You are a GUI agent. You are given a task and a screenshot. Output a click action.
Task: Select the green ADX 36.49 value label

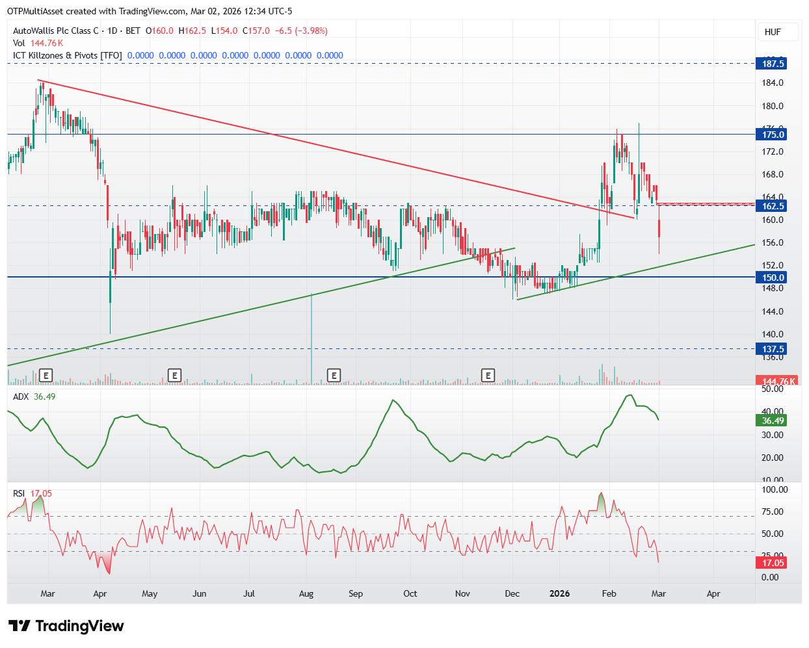(773, 421)
